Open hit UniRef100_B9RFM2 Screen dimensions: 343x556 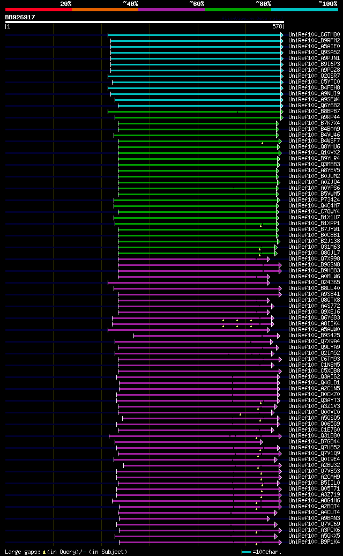pyautogui.click(x=314, y=41)
